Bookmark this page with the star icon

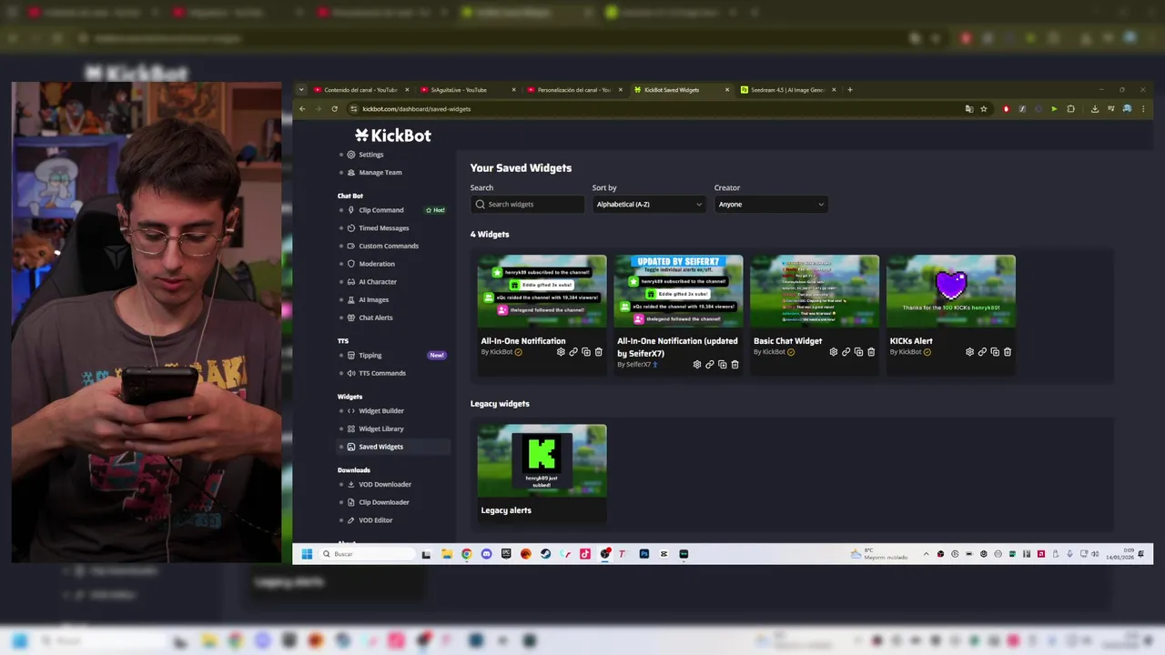pos(984,109)
